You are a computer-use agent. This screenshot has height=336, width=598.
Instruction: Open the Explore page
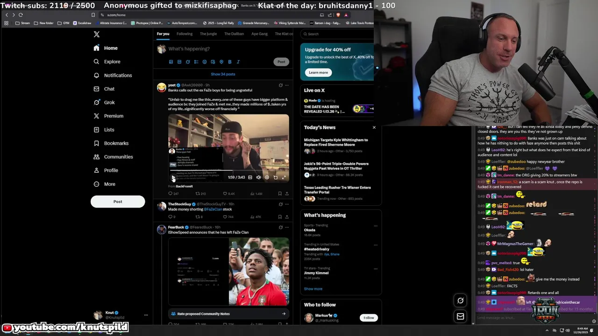pyautogui.click(x=107, y=62)
